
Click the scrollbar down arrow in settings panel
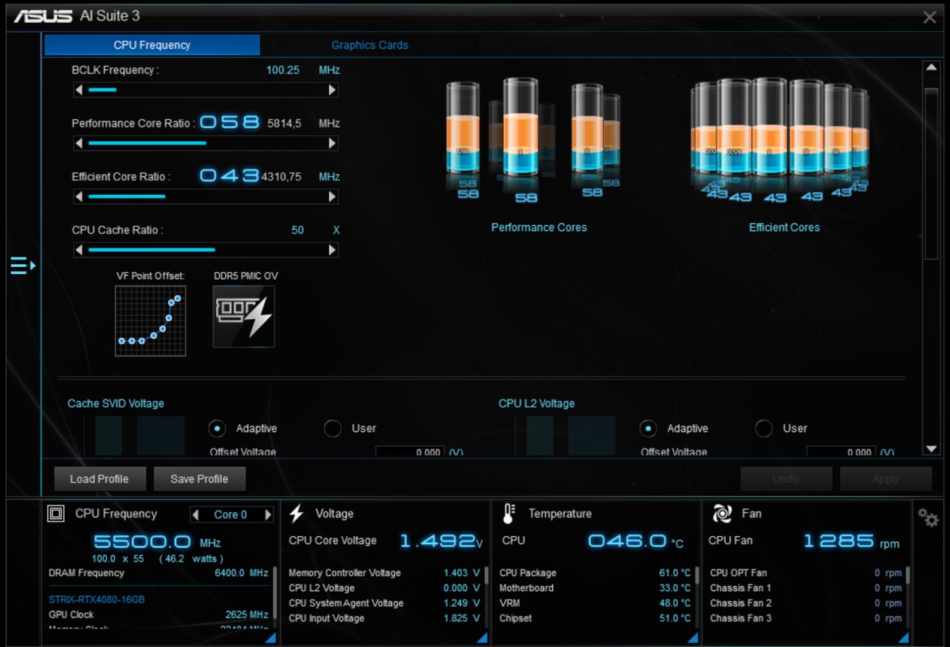tap(931, 449)
